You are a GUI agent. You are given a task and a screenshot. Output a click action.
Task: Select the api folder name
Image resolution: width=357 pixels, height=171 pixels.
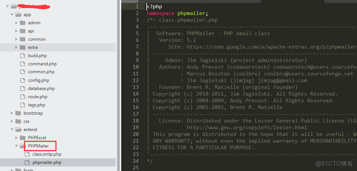point(31,31)
